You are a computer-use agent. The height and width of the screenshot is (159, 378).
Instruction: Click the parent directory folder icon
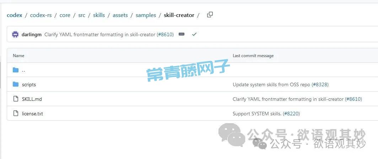pos(16,70)
